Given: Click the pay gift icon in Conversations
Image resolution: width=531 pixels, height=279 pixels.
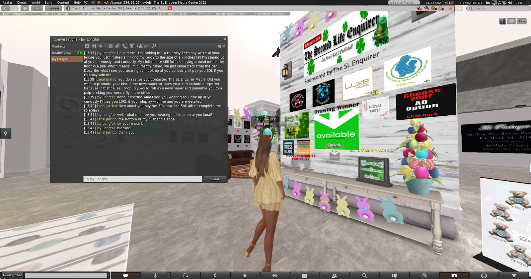Looking at the screenshot, I should [x=111, y=46].
